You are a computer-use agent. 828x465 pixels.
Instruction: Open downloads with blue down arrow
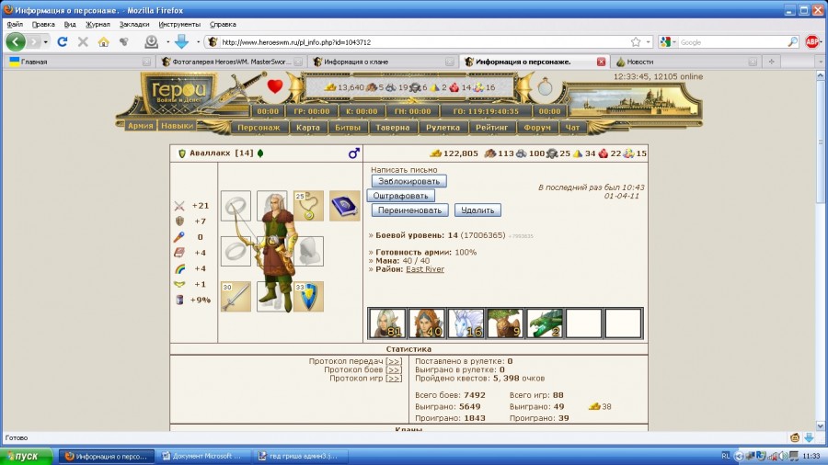point(181,41)
